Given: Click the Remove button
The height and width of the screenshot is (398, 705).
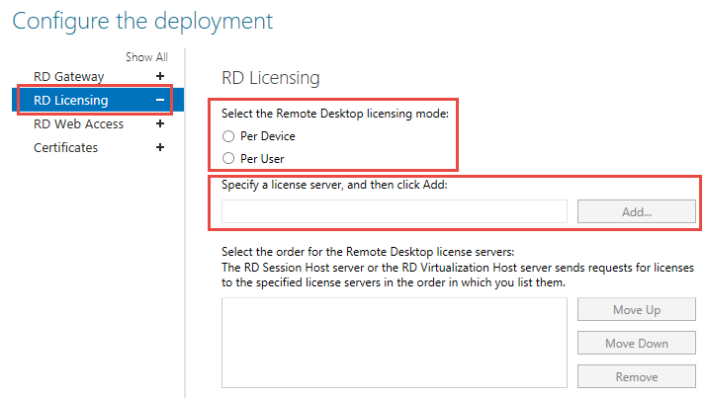Looking at the screenshot, I should (637, 376).
